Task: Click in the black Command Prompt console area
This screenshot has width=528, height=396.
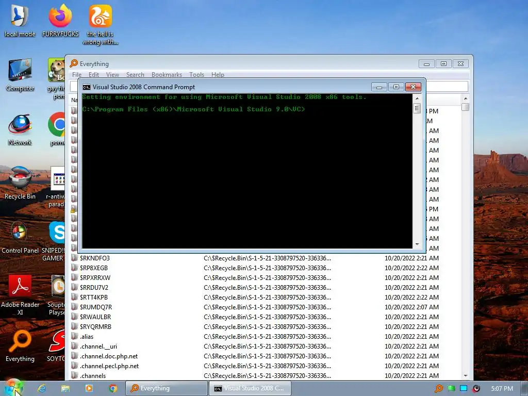Action: 247,171
